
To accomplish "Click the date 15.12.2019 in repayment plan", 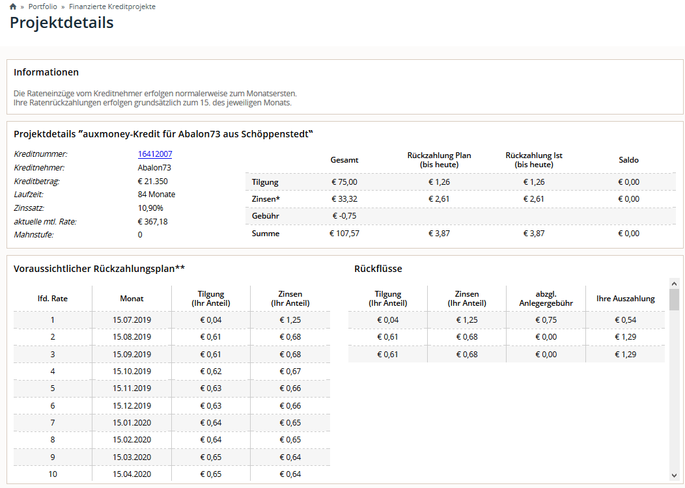I will [132, 406].
